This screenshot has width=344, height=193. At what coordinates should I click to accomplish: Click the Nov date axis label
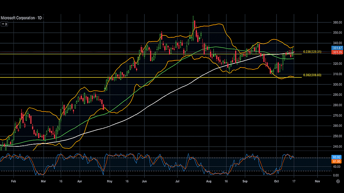(317, 181)
